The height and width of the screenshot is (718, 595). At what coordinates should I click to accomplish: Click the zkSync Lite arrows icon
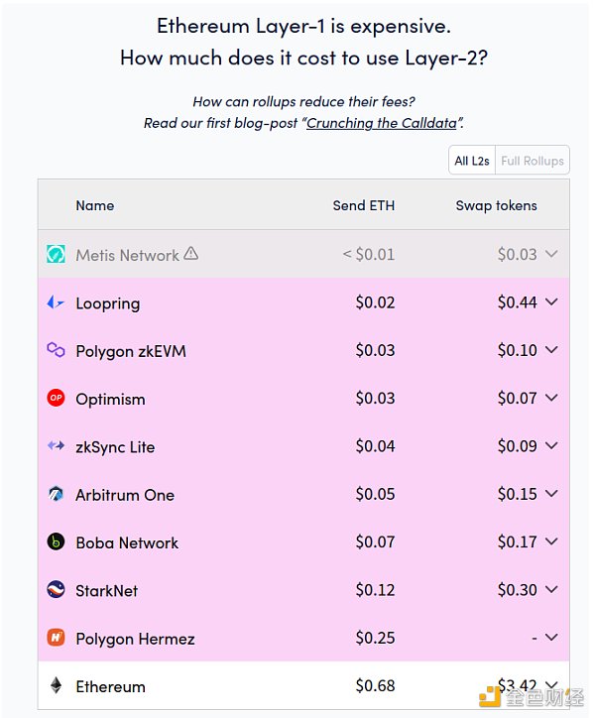click(56, 447)
